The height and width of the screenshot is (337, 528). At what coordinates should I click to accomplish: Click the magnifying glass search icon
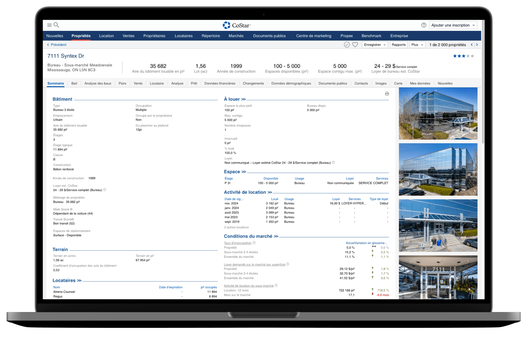tap(57, 25)
